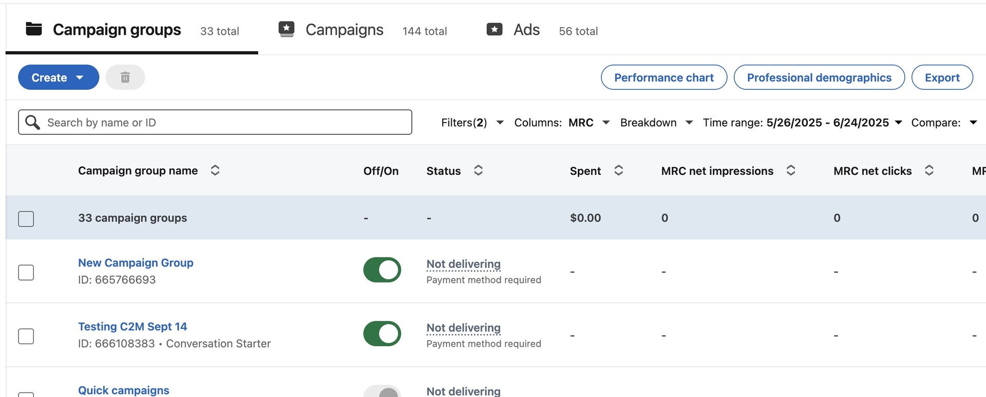Sort by Status column
Image resolution: width=986 pixels, height=397 pixels.
click(478, 170)
